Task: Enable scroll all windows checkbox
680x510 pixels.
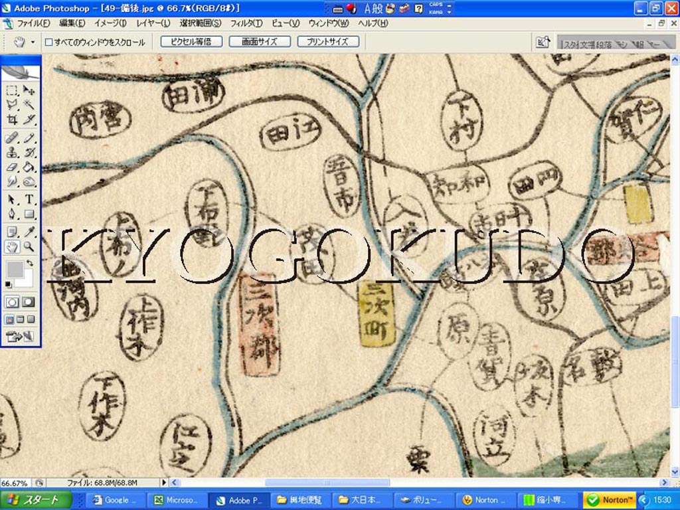Action: [x=48, y=42]
